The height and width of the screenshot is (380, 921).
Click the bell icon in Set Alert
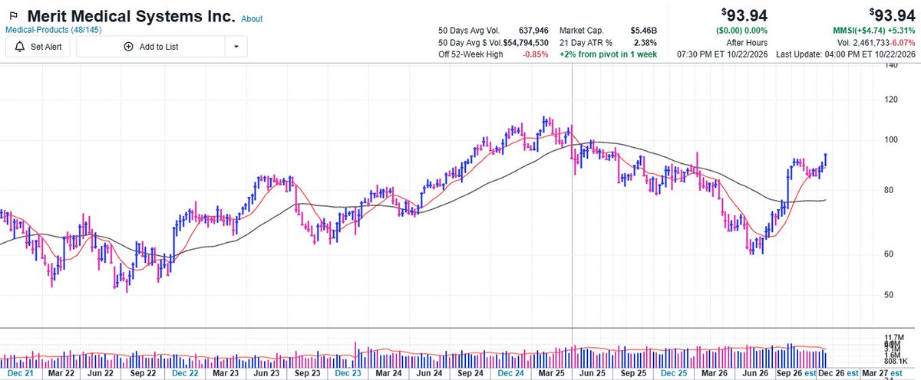click(21, 47)
